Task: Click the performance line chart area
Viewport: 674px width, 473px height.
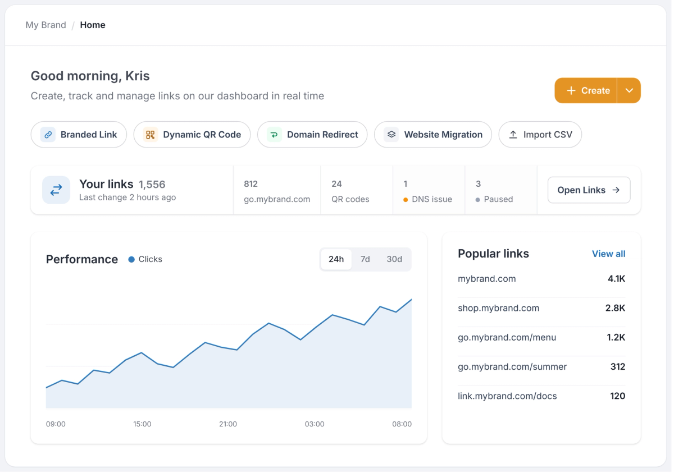Action: click(229, 353)
